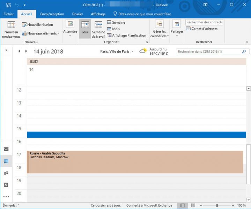The image size is (251, 209).
Task: Open Organiser group dialog launcher
Action: 147,42
